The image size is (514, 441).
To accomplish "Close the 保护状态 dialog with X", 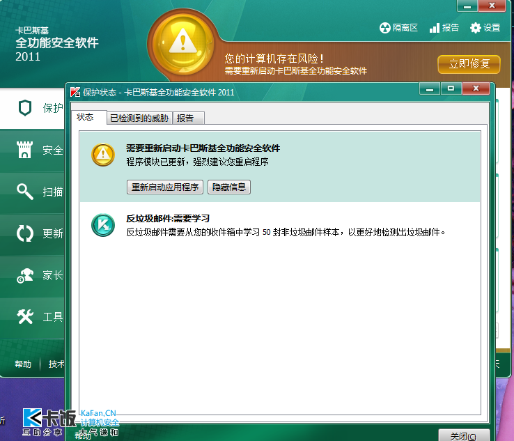I will [476, 88].
